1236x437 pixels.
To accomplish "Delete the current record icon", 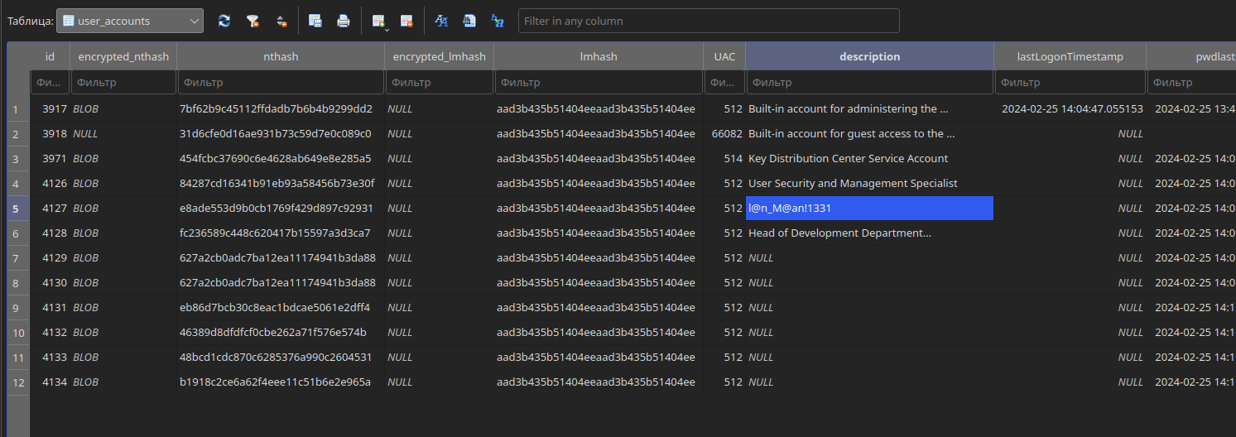I will point(406,21).
